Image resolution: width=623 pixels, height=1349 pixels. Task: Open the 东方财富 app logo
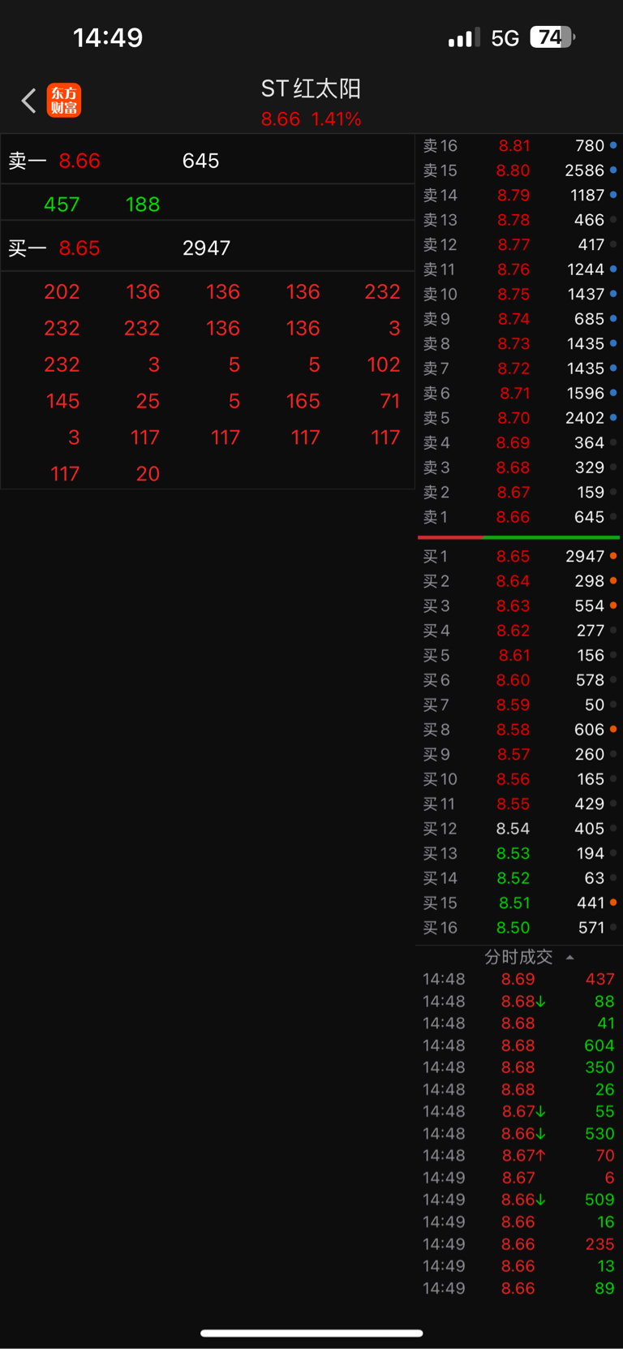point(64,101)
